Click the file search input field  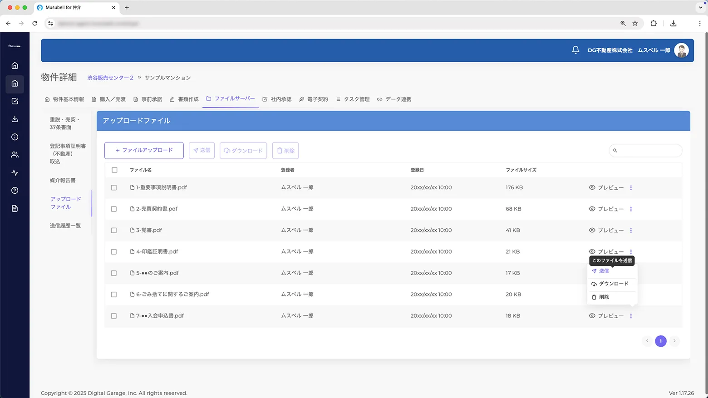coord(648,151)
